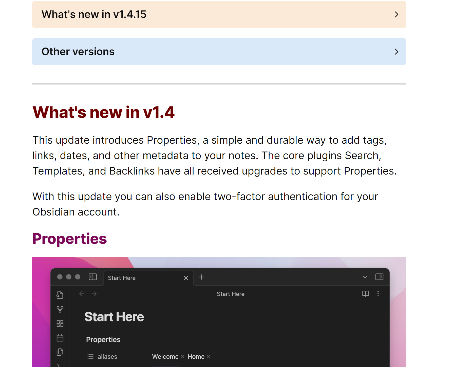Select the Start Here tab

[x=148, y=278]
